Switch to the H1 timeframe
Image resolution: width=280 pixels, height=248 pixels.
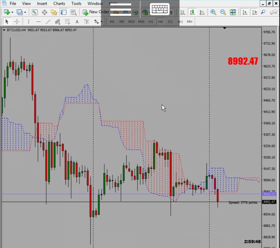click(x=151, y=21)
